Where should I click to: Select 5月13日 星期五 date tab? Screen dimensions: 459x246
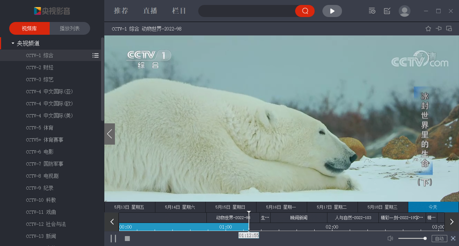coord(129,207)
